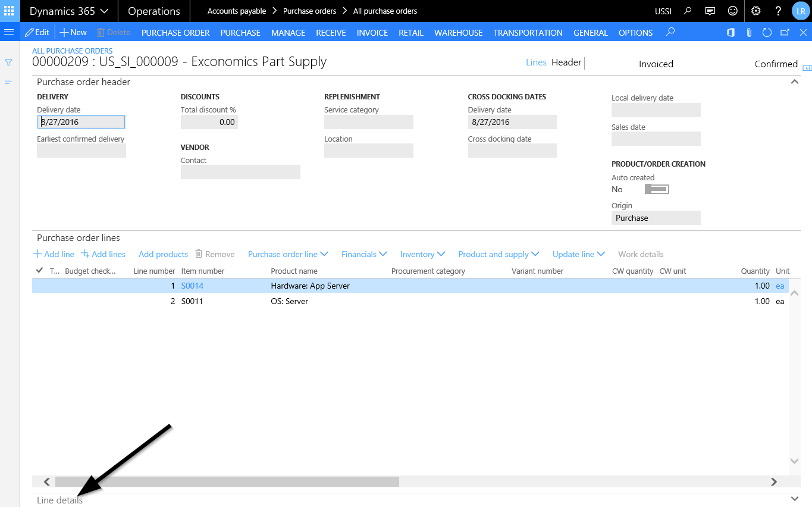Image resolution: width=812 pixels, height=507 pixels.
Task: Click the vendor Contact field
Action: [x=240, y=172]
